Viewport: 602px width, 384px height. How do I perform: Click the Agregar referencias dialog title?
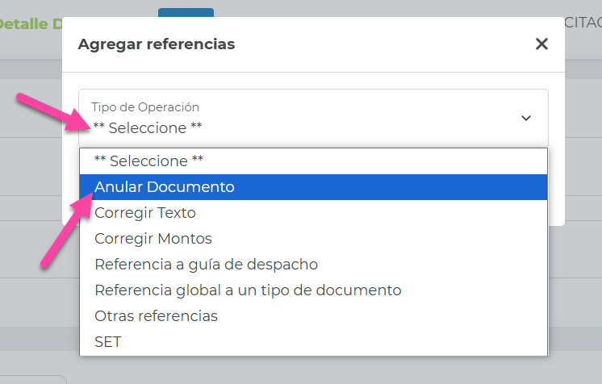157,44
